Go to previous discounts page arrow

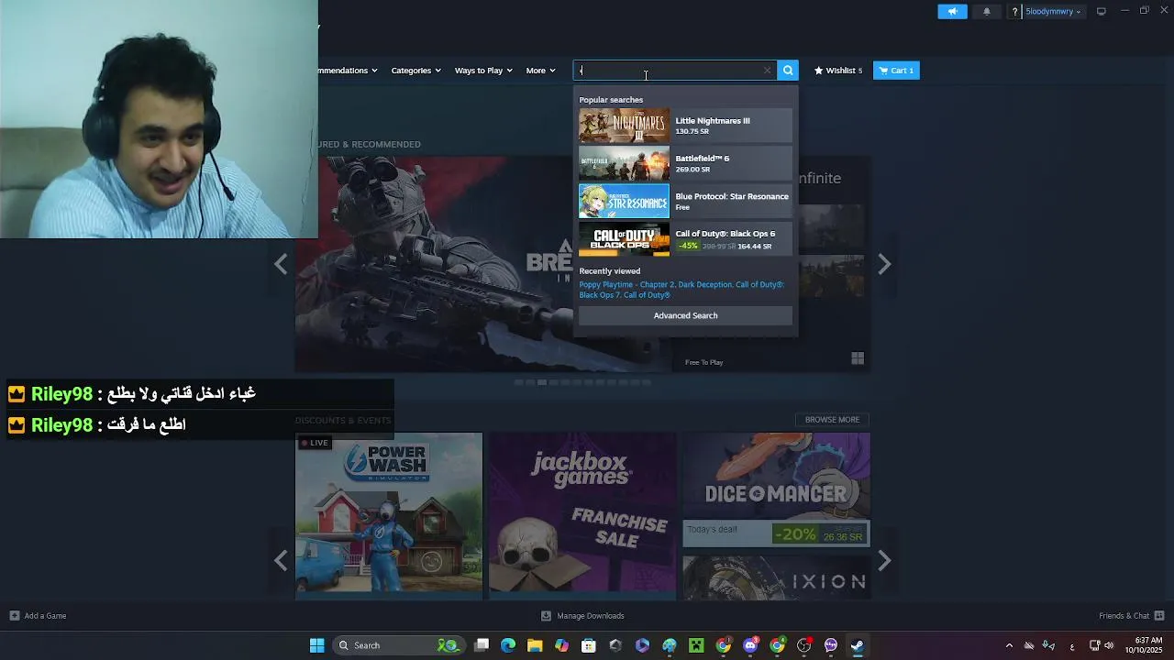click(281, 560)
